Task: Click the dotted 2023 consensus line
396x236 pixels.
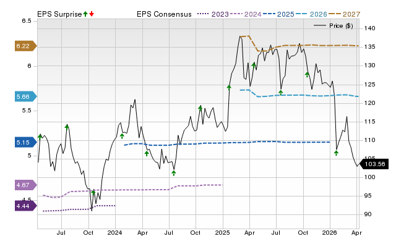Action: (79, 209)
